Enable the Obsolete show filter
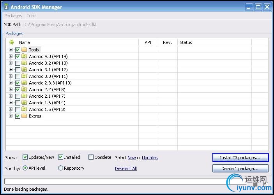 [91, 157]
